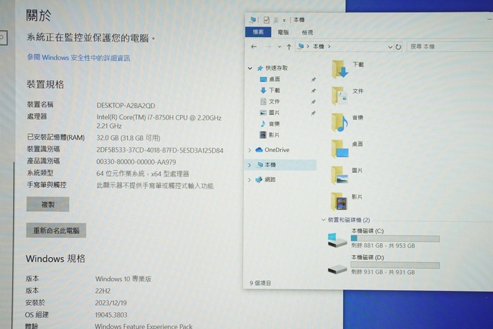Open the 音樂 folder icon in main pane
493x329 pixels.
[x=340, y=122]
